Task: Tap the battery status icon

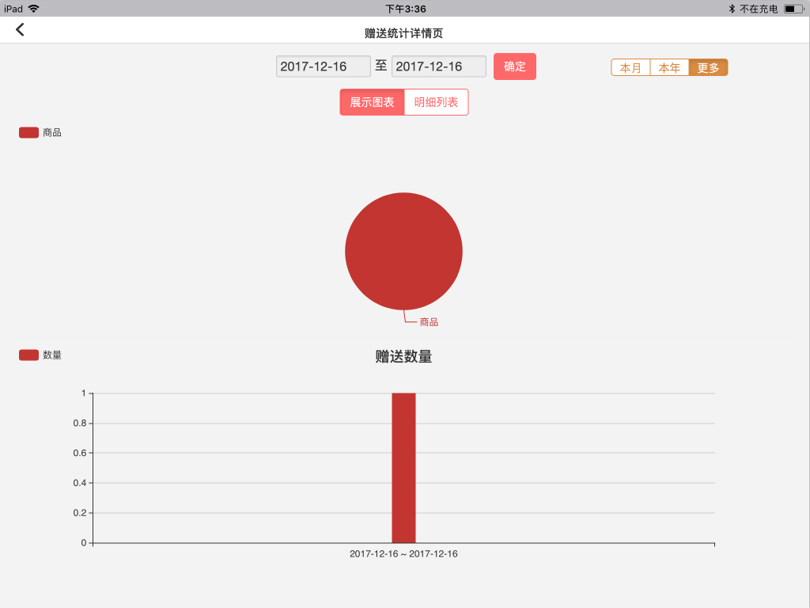Action: (793, 9)
